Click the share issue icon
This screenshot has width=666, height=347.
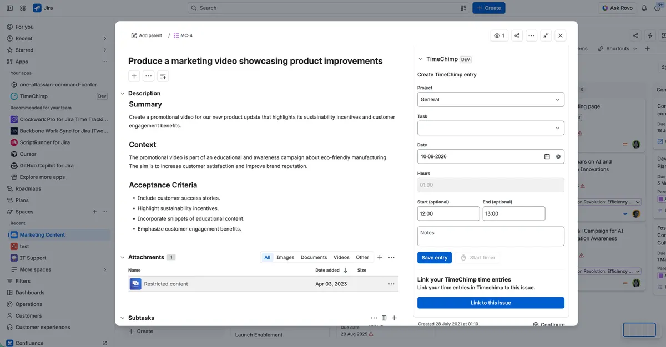tap(517, 35)
